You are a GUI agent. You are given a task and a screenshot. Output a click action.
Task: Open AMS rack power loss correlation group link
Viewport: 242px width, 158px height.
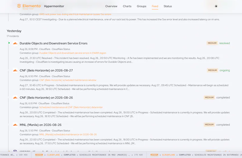(x=75, y=14)
